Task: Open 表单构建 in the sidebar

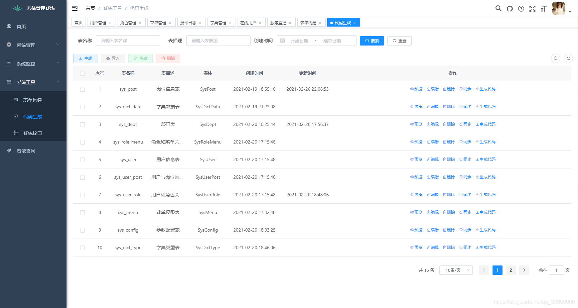Action: (33, 100)
